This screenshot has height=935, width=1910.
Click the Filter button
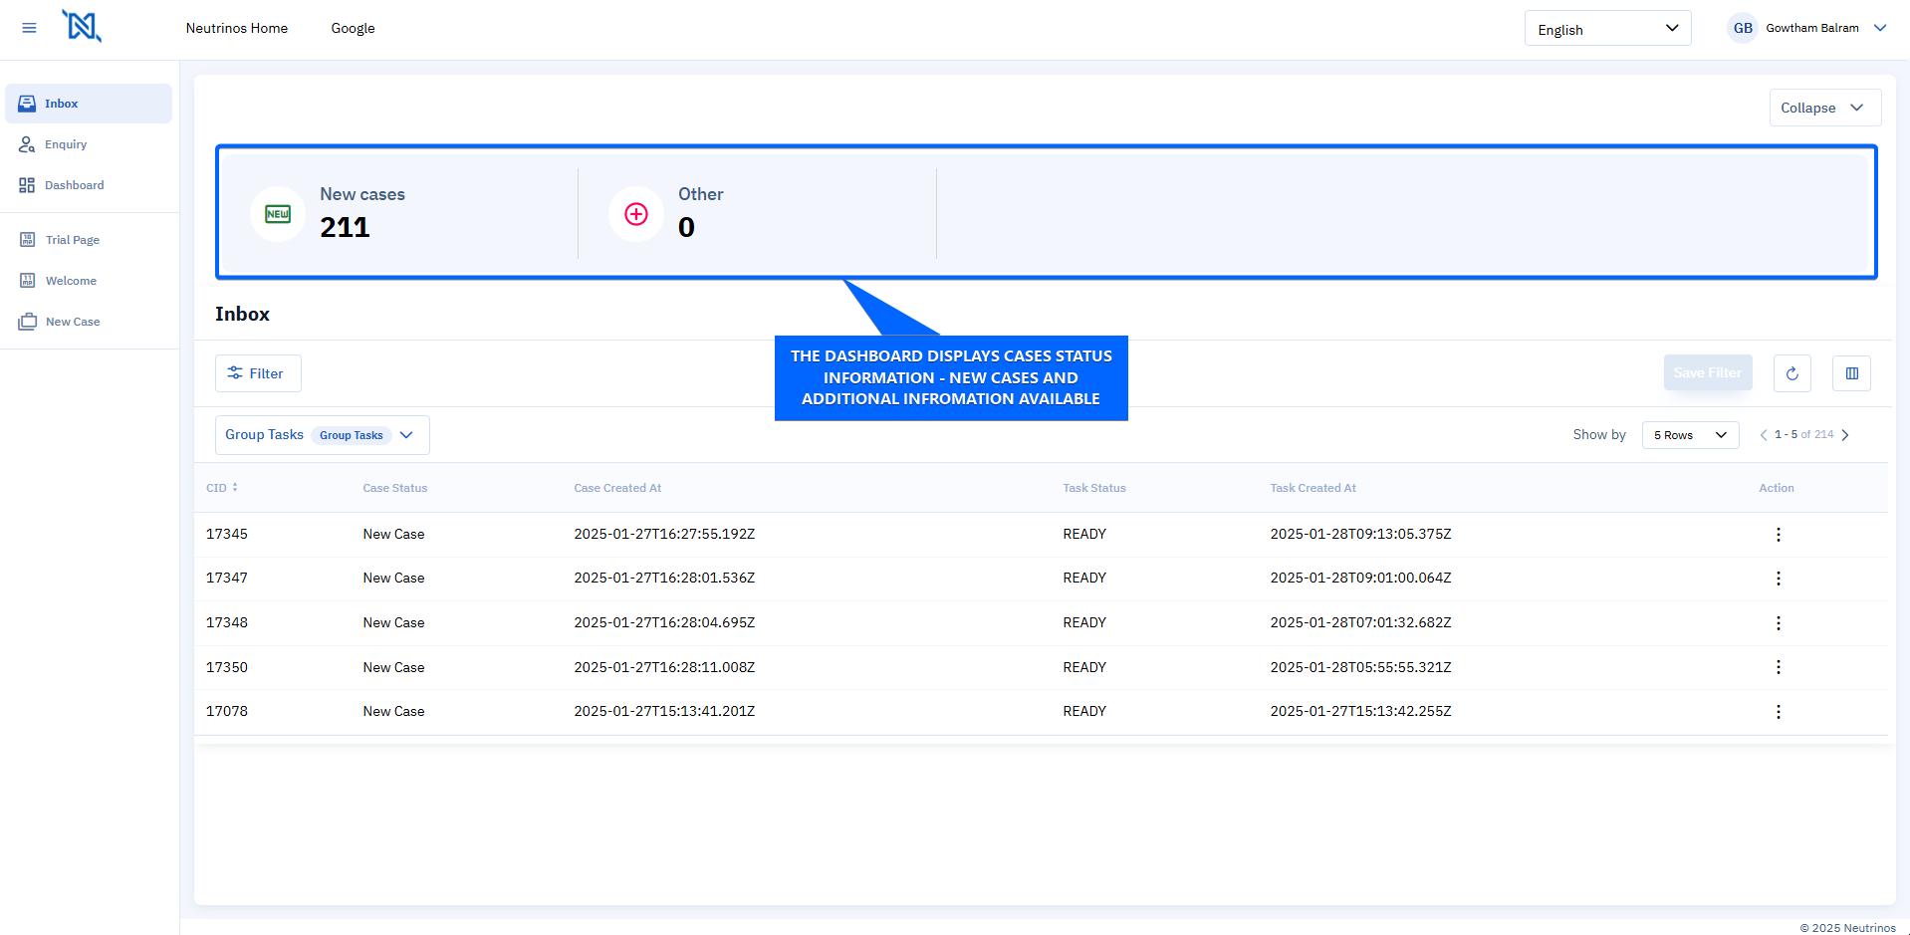pyautogui.click(x=258, y=373)
